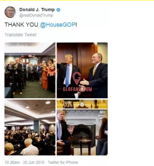Click the blue verified checkmark badge
Screen dimensions: 154x166
(58, 10)
